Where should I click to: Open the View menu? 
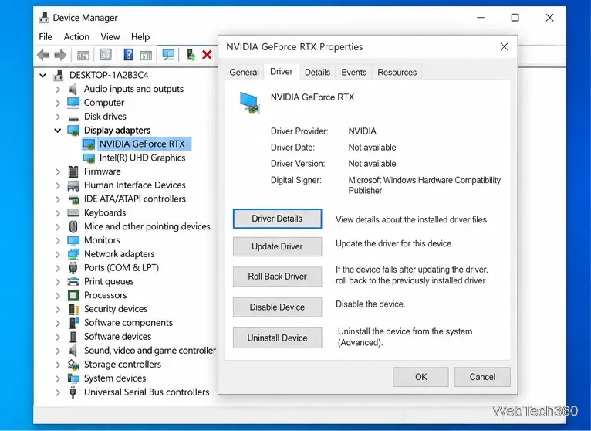point(110,36)
